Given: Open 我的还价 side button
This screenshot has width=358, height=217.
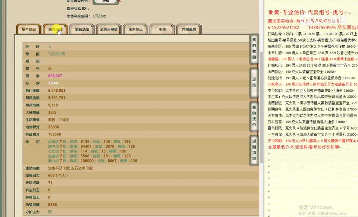Looking at the screenshot, I should pos(254,116).
